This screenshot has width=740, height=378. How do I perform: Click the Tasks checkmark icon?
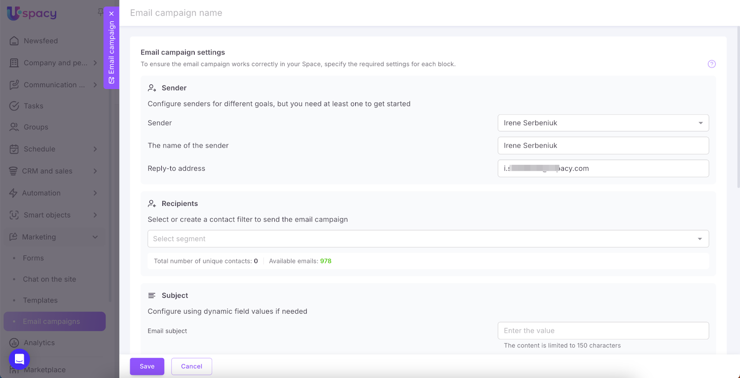coord(14,106)
